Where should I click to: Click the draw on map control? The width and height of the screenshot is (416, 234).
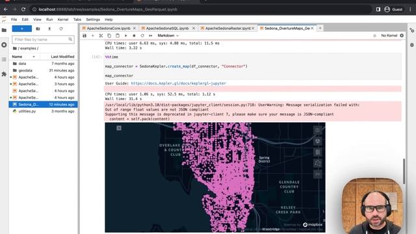317,163
